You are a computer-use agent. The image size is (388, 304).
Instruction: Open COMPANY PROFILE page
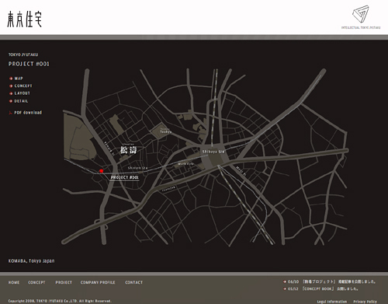(98, 282)
